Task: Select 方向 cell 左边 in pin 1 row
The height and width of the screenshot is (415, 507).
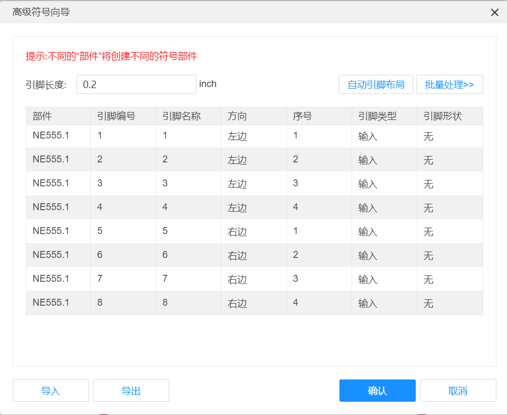Action: 254,136
